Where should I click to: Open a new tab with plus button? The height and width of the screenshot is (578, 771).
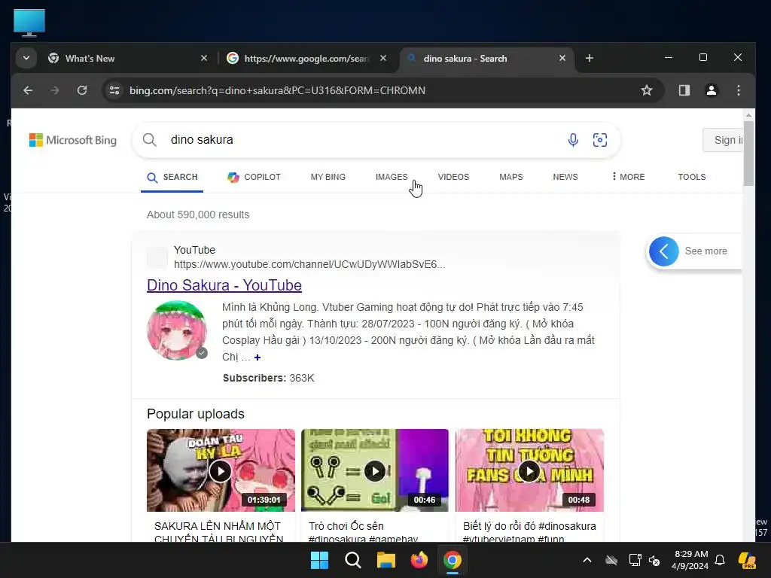click(589, 59)
